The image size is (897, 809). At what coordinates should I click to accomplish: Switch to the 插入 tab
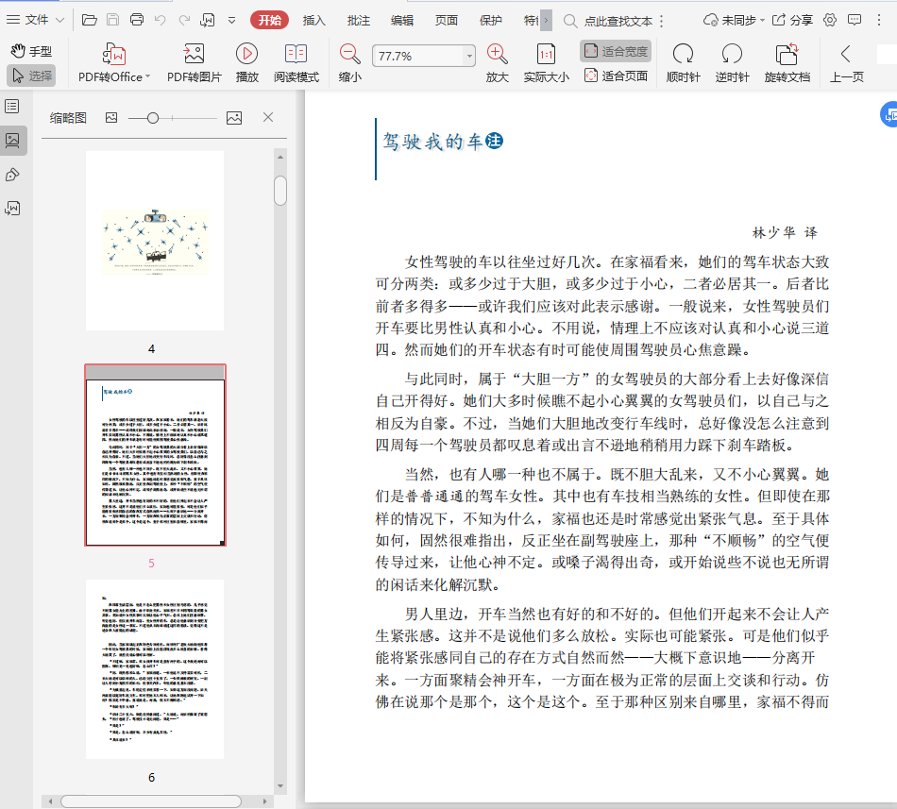314,21
